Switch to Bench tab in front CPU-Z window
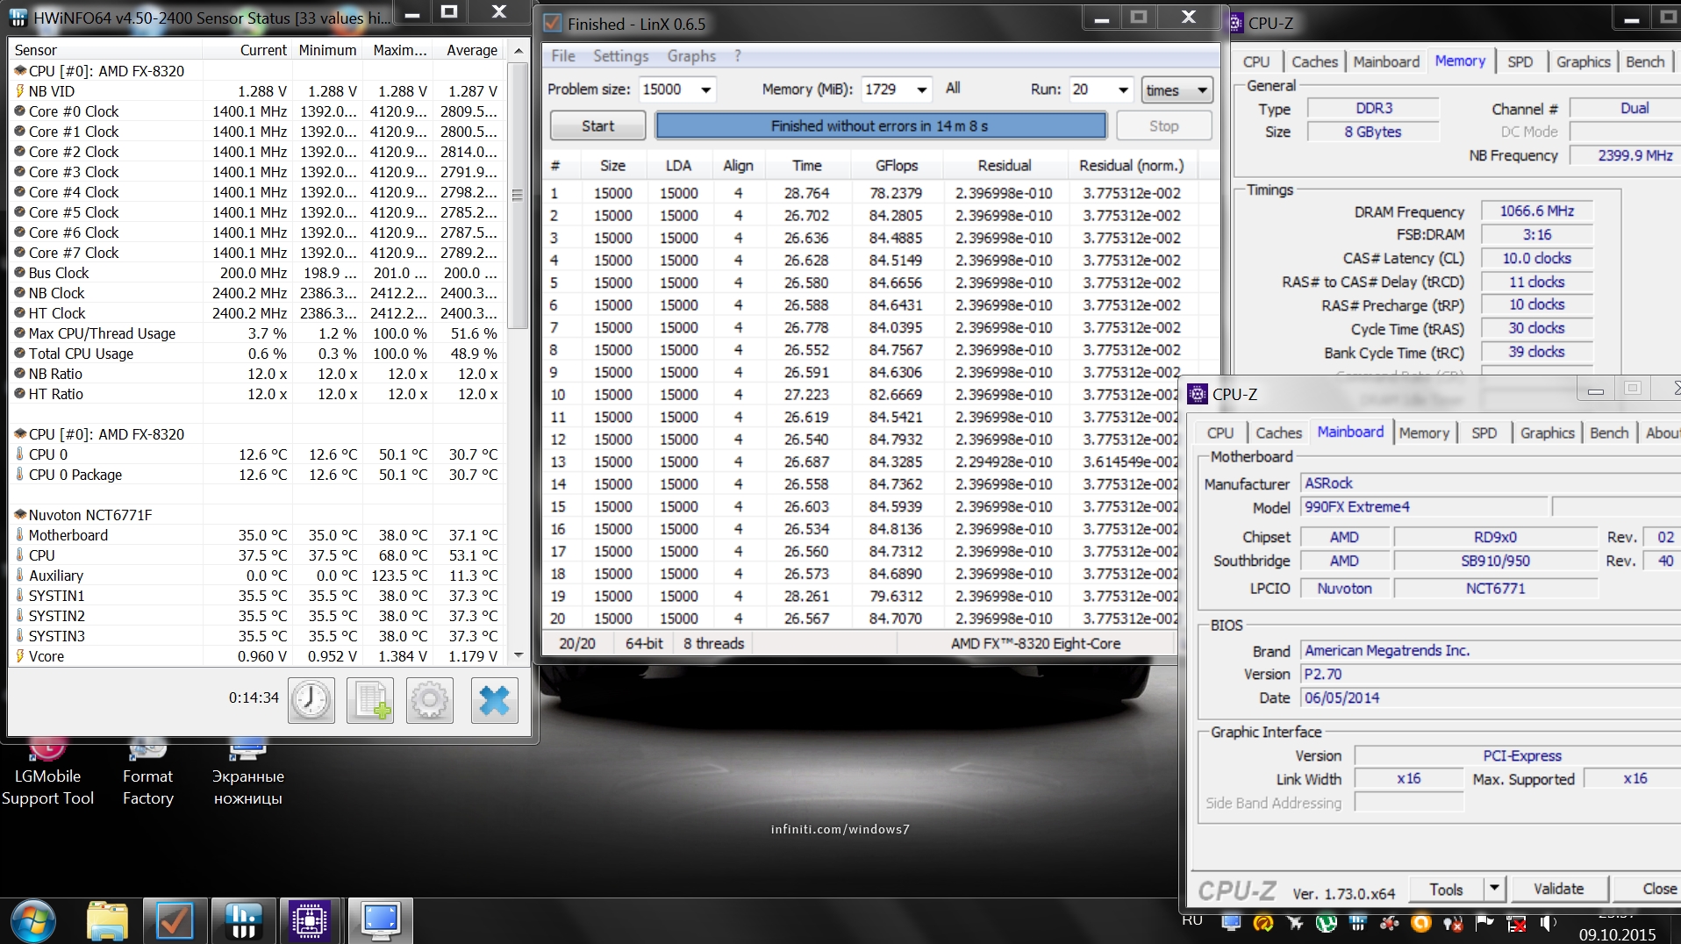The height and width of the screenshot is (944, 1681). tap(1609, 433)
